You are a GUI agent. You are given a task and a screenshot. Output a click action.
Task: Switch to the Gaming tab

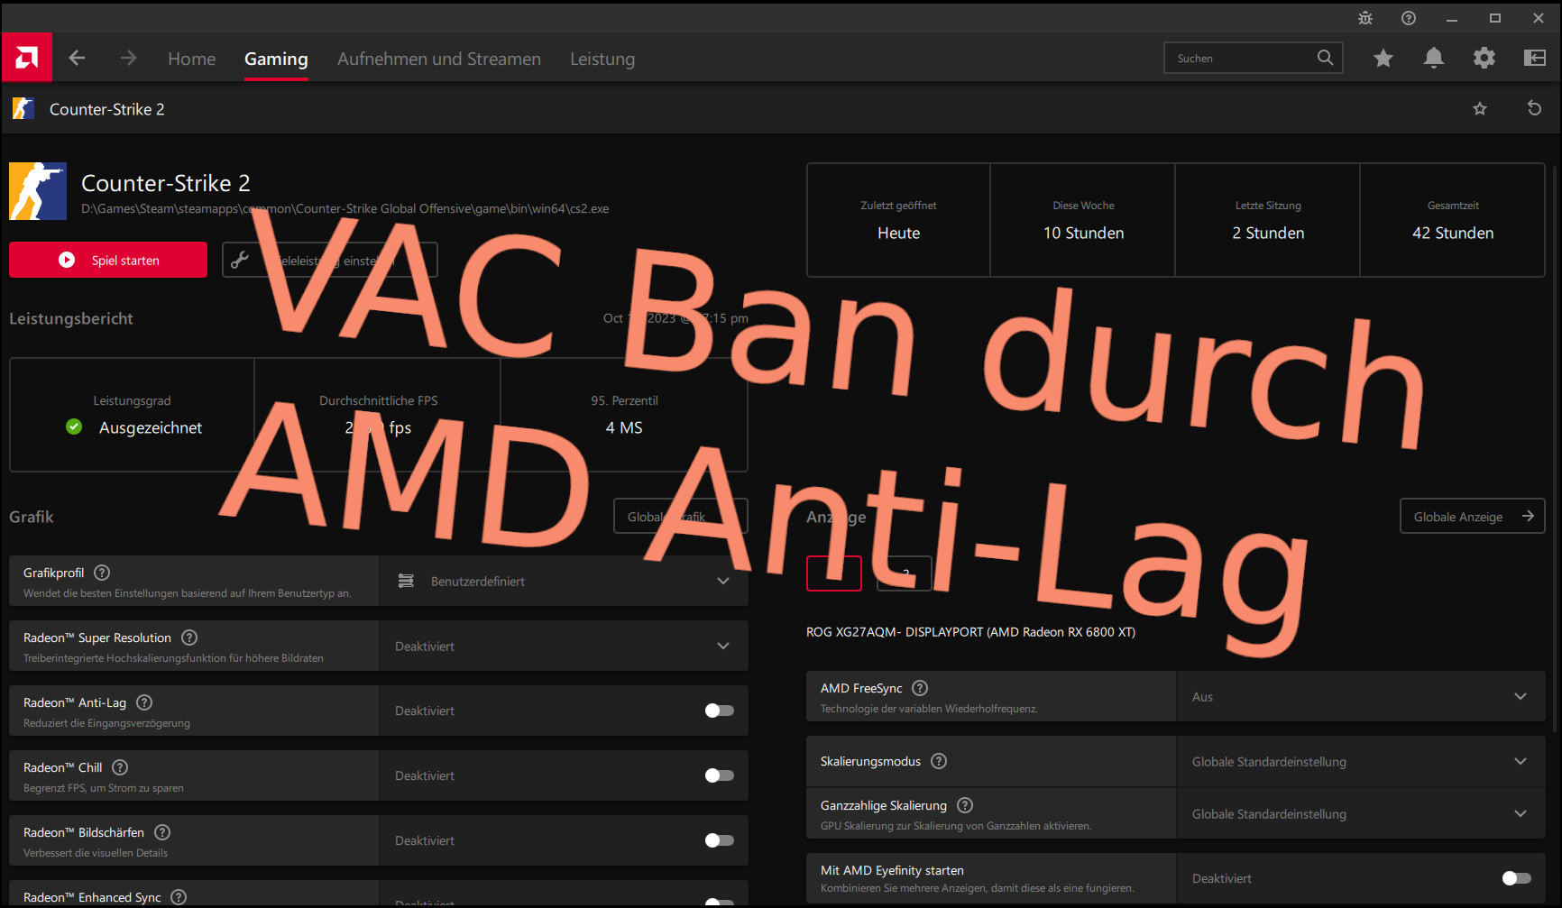(276, 59)
